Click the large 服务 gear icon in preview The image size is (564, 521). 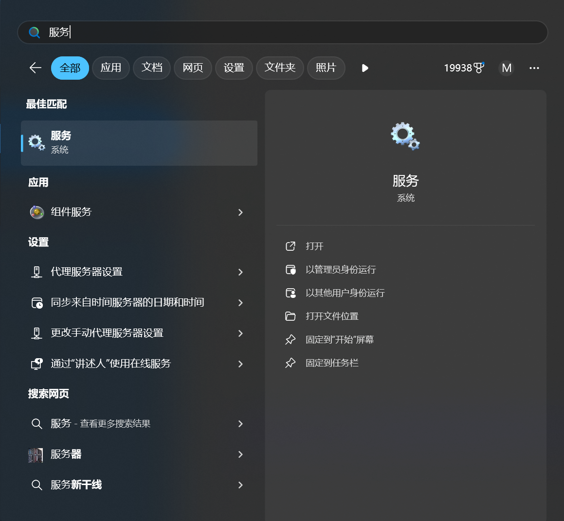[405, 136]
